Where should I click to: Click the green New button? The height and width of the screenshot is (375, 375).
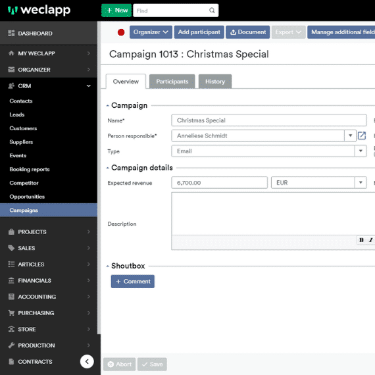(x=116, y=11)
